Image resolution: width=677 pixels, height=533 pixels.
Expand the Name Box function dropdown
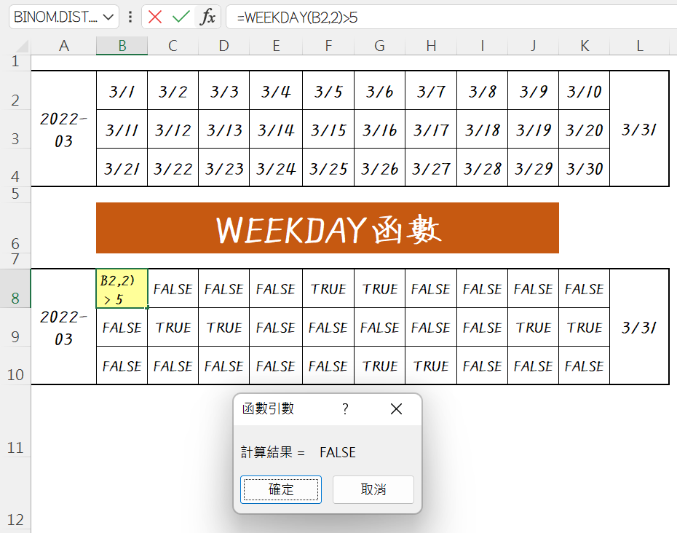point(108,17)
